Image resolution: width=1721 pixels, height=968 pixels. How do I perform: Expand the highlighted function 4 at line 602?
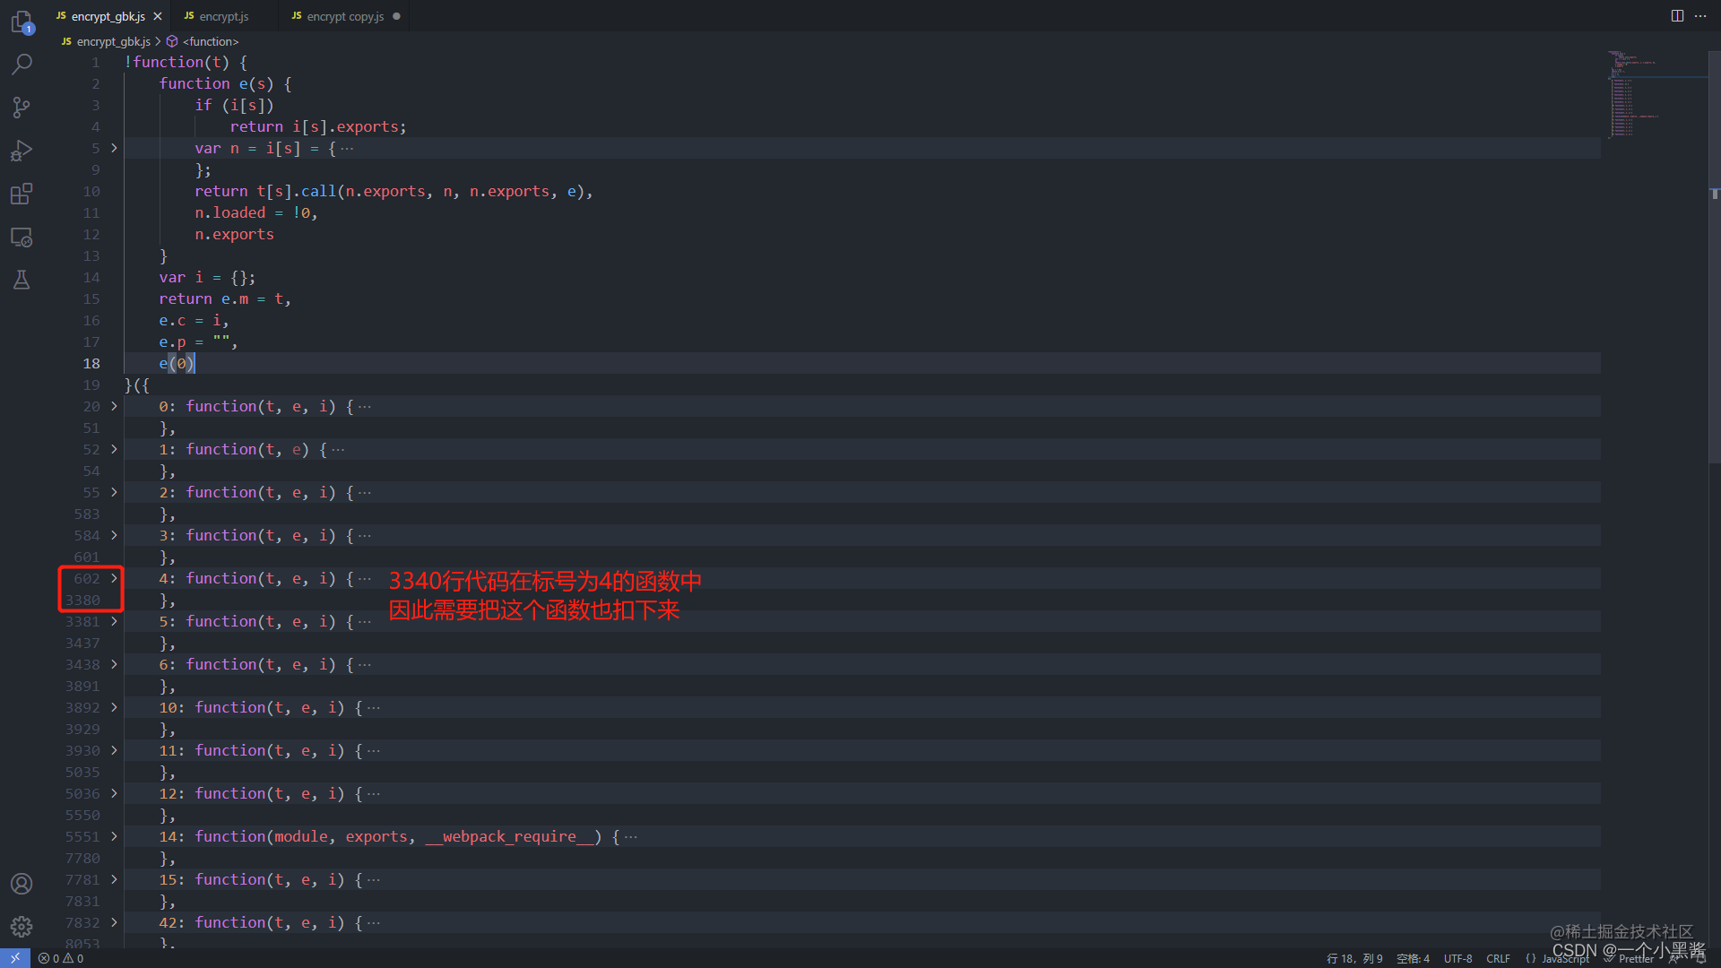tap(114, 578)
